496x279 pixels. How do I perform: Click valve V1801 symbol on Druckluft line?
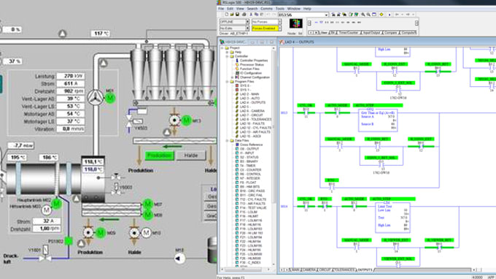(45, 254)
